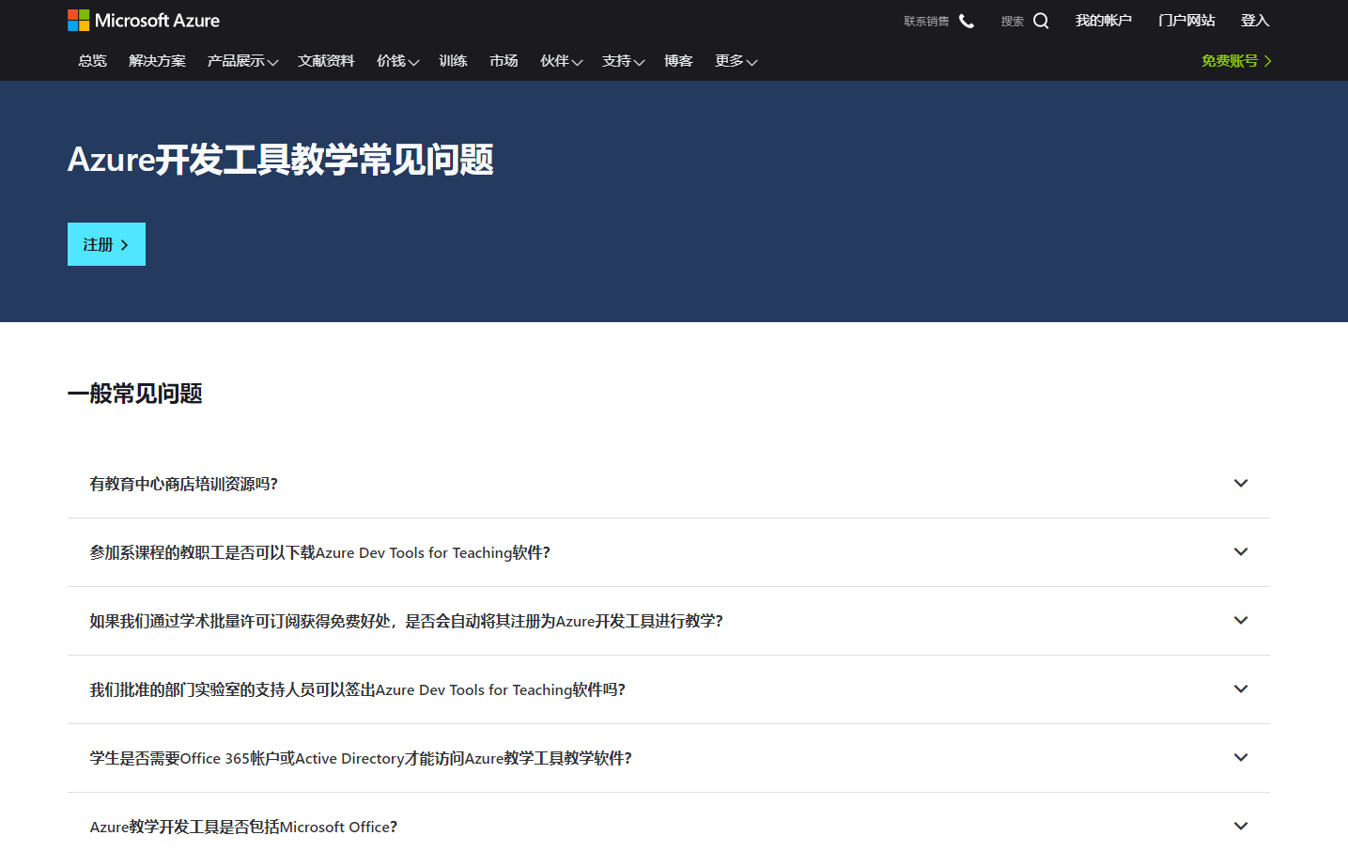Open the 解决方案 menu item
The height and width of the screenshot is (851, 1348).
tap(157, 61)
